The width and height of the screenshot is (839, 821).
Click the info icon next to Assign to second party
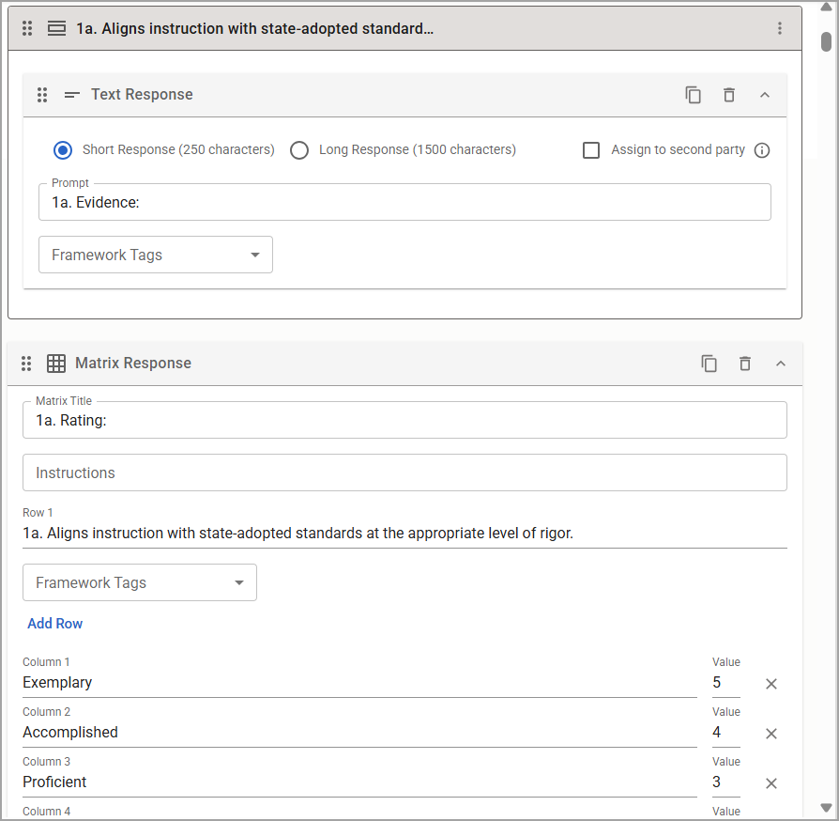click(762, 150)
